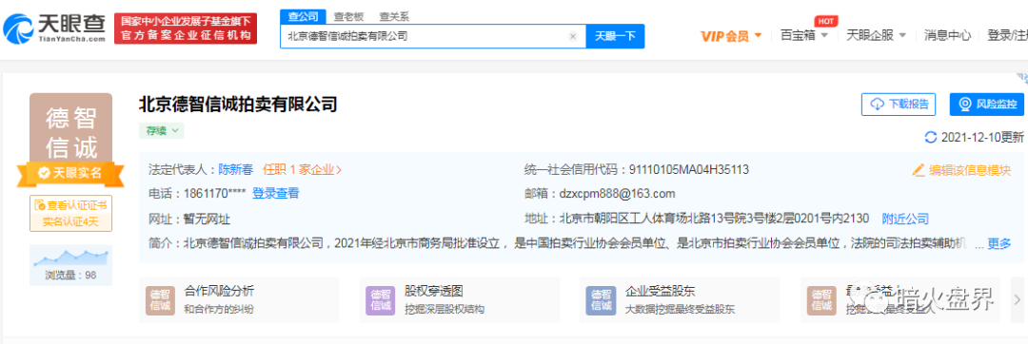The image size is (1028, 344).
Task: Click the 实名认证4天 label
Action: pyautogui.click(x=70, y=222)
